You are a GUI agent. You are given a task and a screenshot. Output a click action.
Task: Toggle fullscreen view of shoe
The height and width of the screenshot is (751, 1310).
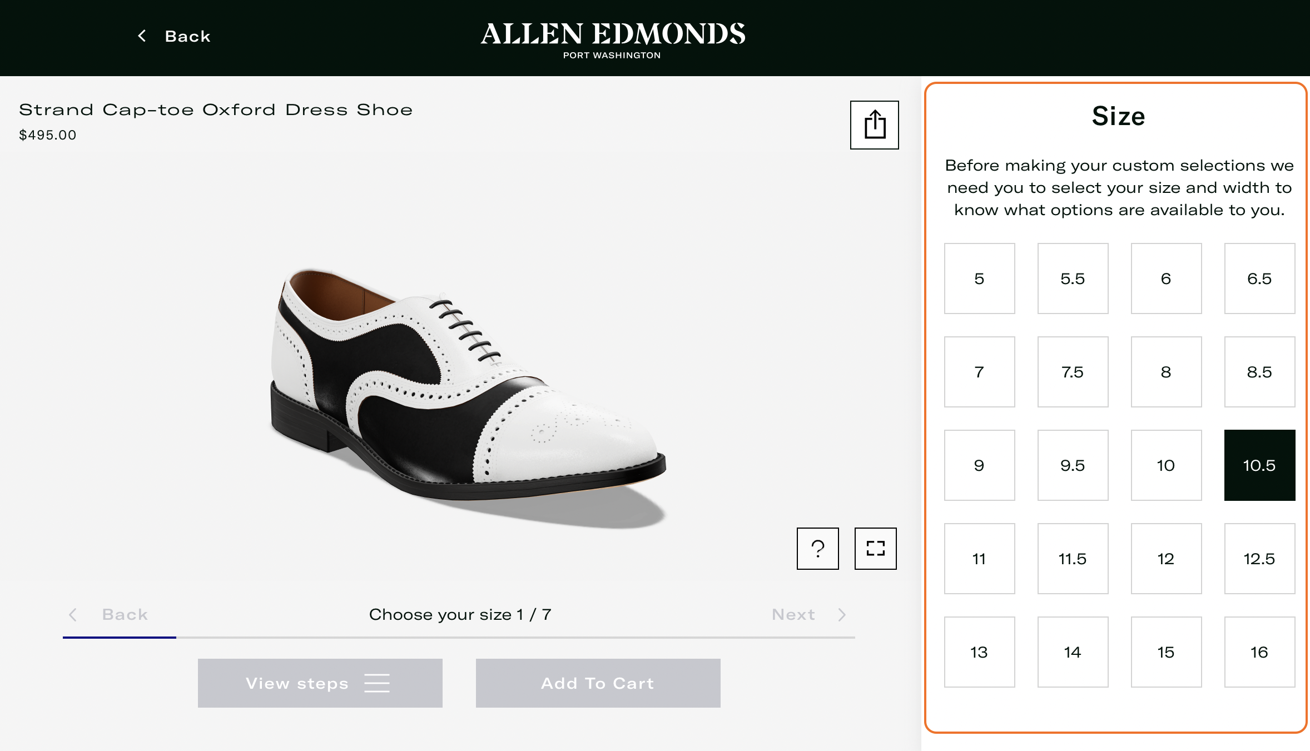coord(875,549)
